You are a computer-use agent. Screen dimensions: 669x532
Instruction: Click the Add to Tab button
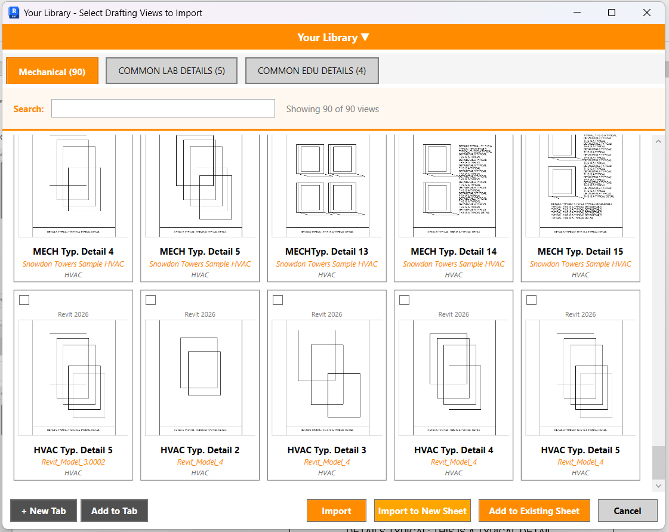(114, 511)
